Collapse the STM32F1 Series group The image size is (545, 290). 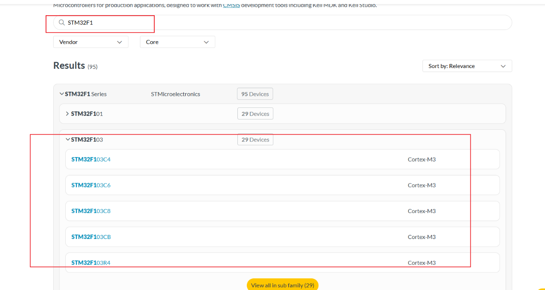pyautogui.click(x=62, y=94)
